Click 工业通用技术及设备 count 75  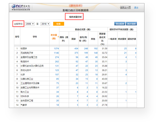57,83
